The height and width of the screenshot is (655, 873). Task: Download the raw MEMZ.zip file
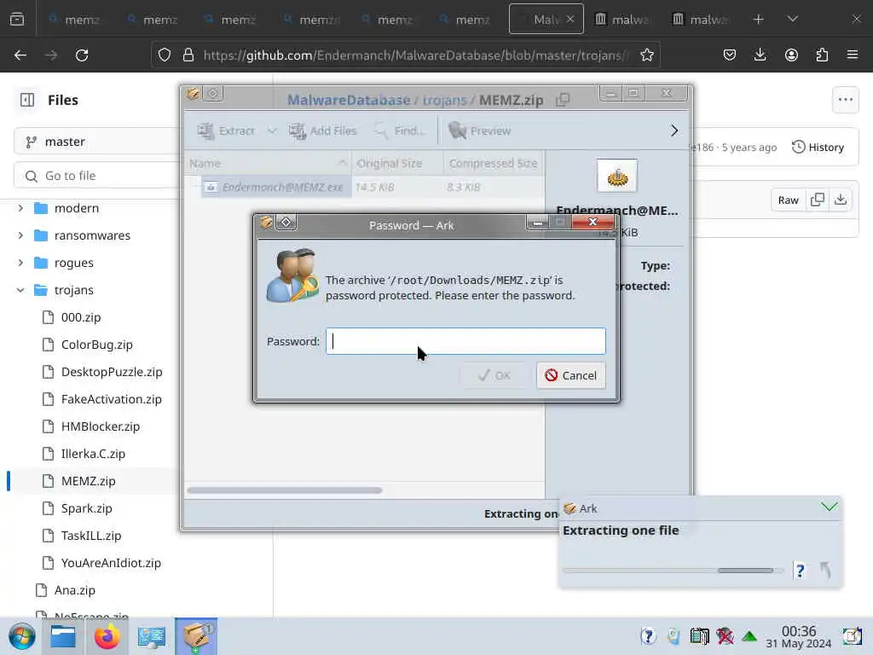pos(841,200)
